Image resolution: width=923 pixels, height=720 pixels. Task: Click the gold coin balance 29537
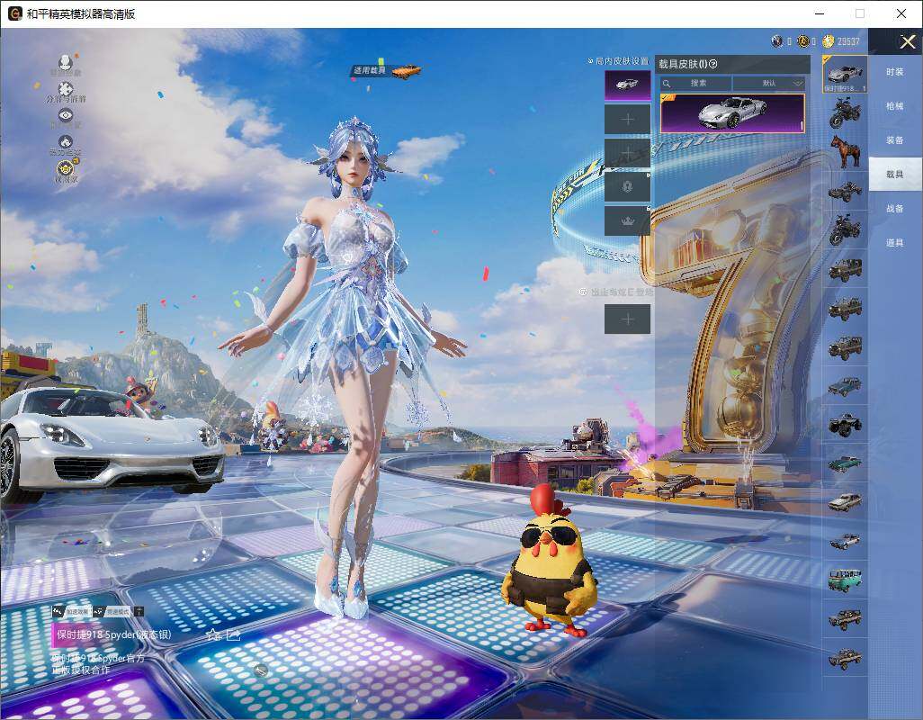coord(841,41)
